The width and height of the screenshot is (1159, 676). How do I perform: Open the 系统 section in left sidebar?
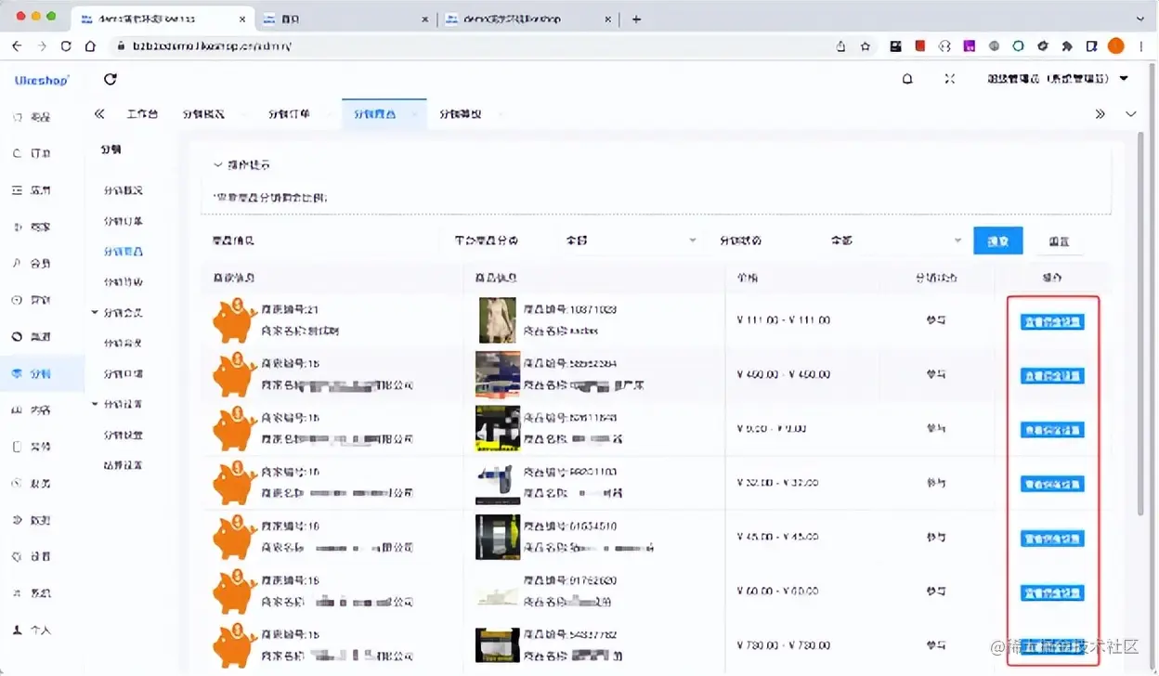[x=32, y=592]
